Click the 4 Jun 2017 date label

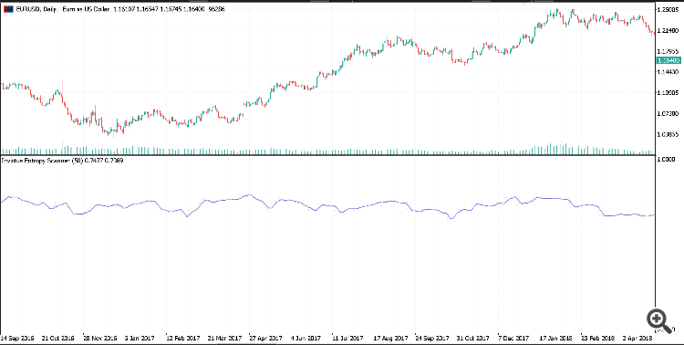click(306, 338)
